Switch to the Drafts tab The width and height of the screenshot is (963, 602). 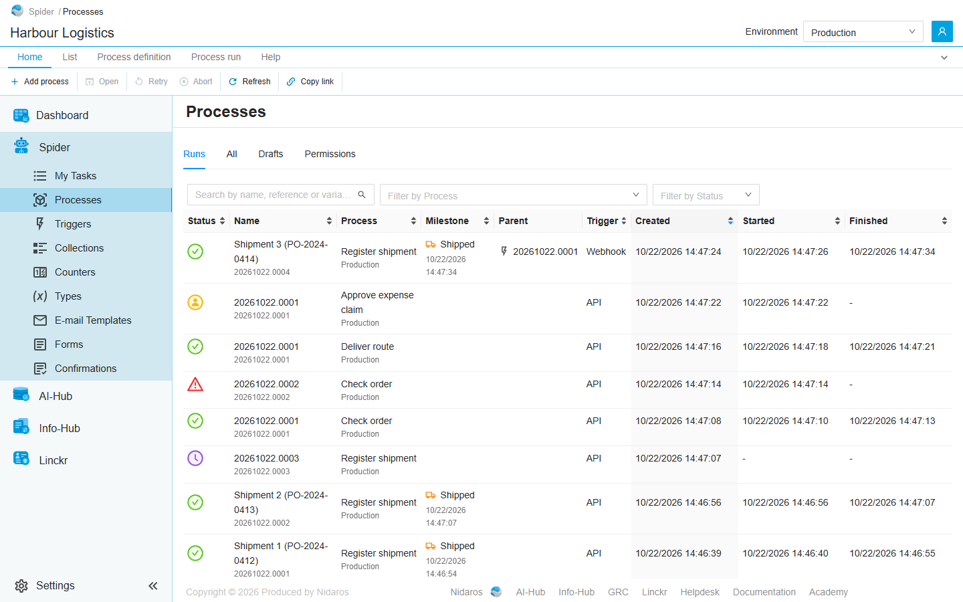point(271,154)
